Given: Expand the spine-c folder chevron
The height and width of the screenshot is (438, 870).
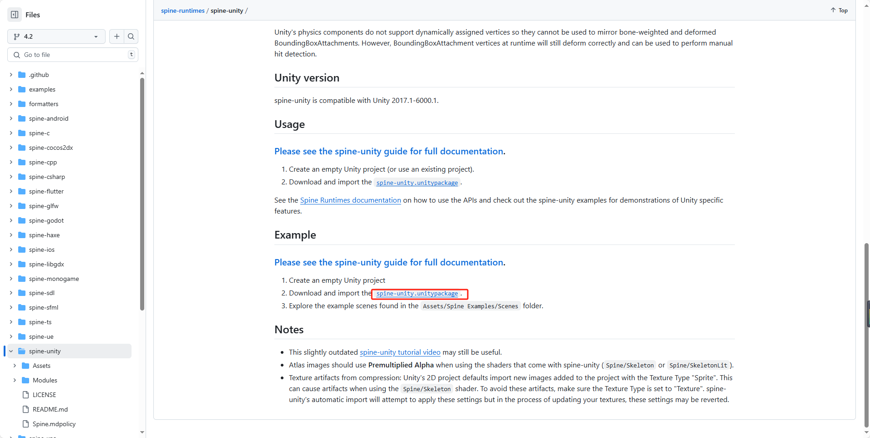Looking at the screenshot, I should coord(11,133).
